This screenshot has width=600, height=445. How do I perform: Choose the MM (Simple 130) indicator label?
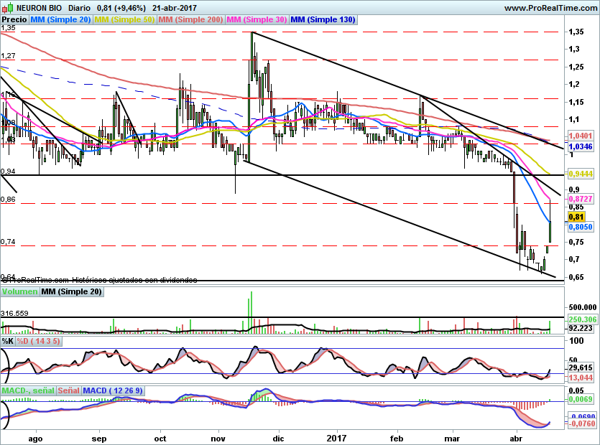[x=323, y=20]
